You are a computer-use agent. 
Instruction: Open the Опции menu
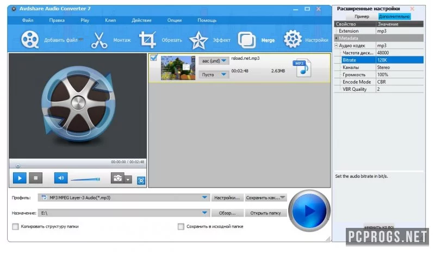tap(175, 20)
